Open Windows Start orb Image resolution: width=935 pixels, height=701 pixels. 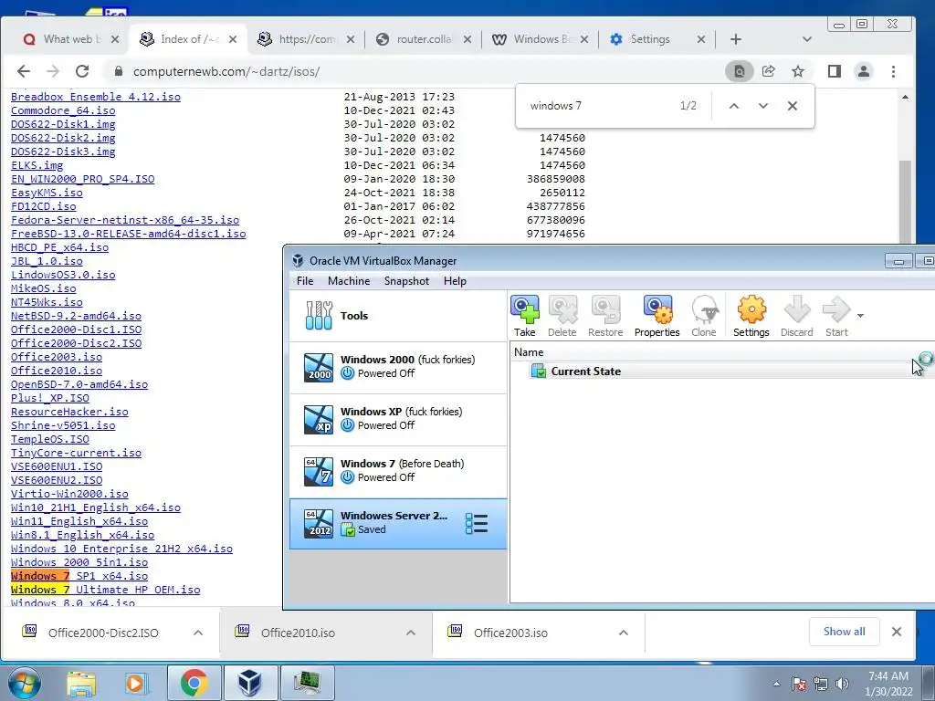pyautogui.click(x=24, y=683)
